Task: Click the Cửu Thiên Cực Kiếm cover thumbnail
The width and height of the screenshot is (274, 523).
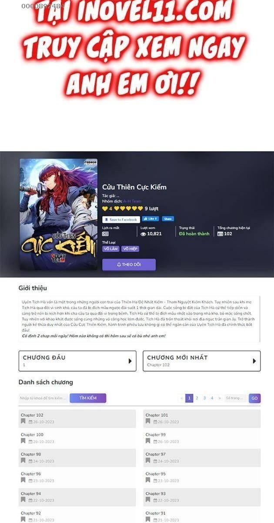Action: (58, 214)
